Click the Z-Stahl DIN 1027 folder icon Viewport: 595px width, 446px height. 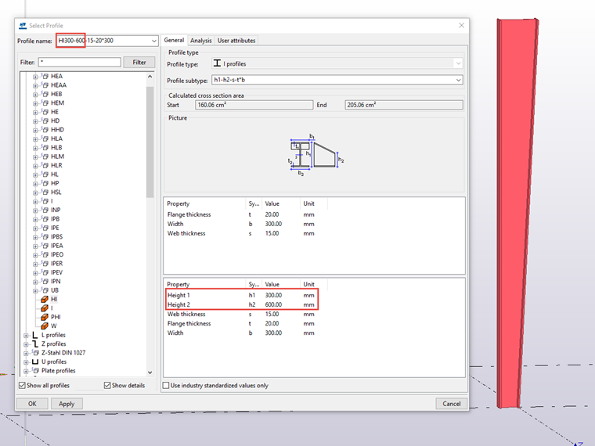click(35, 353)
